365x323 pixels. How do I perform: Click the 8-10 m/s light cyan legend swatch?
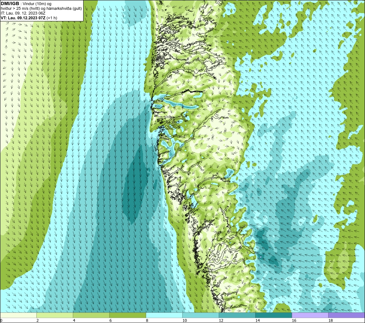pos(164,315)
